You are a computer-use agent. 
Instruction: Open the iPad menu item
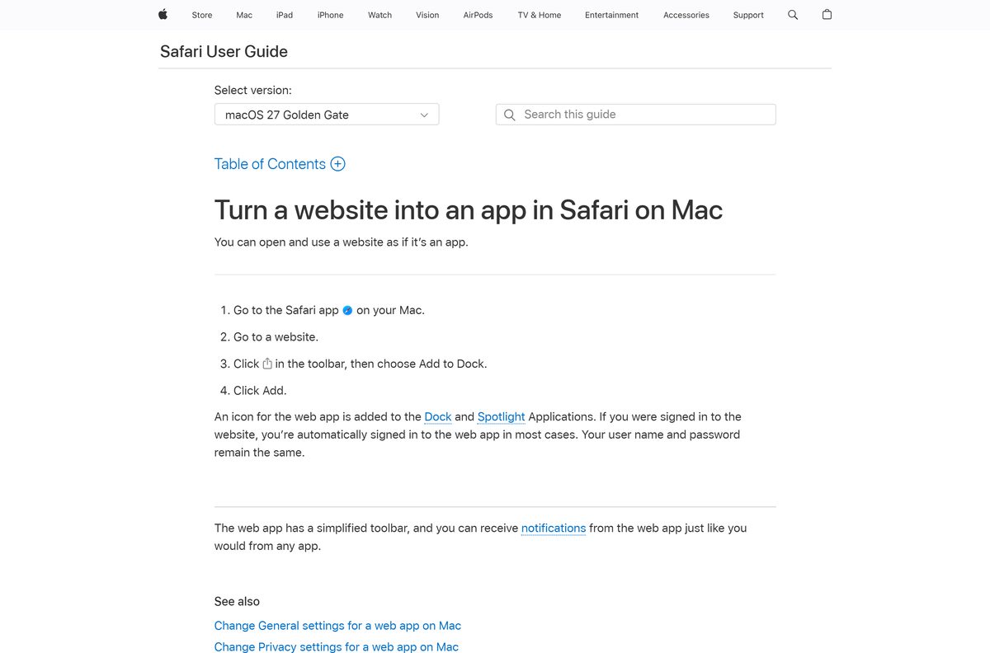[285, 15]
